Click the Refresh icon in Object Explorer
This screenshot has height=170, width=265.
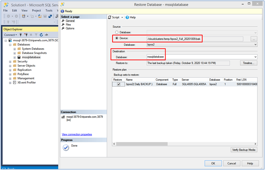tap(41, 35)
